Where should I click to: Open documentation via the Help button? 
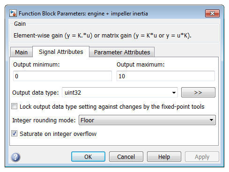(164, 157)
